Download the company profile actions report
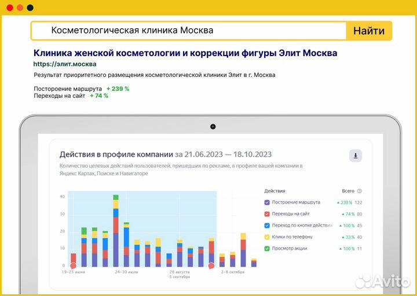 tap(355, 156)
